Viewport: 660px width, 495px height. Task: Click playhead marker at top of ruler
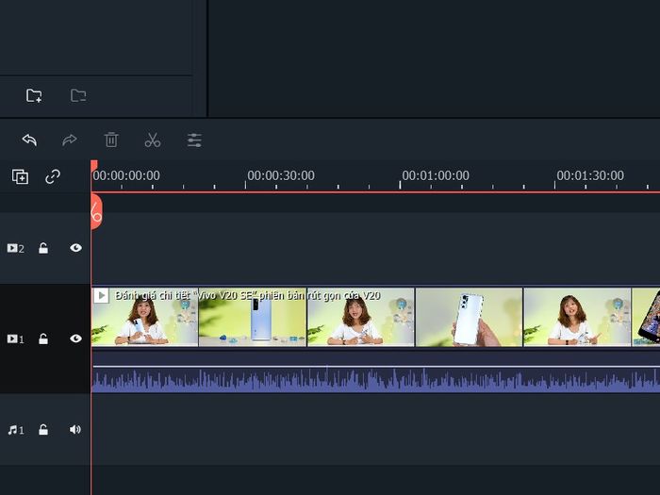click(94, 165)
